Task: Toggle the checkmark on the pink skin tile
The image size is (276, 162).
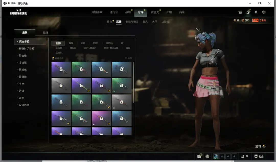Action: point(109,124)
